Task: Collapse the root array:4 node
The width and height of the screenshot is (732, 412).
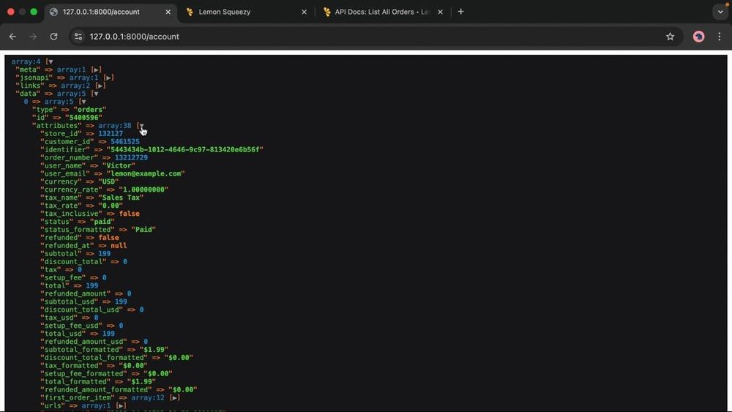Action: click(50, 61)
